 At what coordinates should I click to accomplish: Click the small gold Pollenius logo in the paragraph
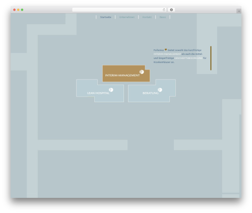165,49
